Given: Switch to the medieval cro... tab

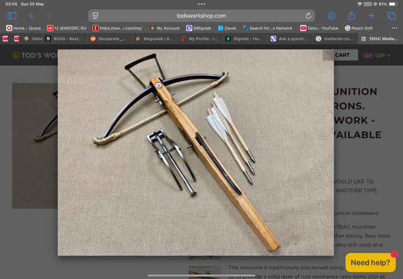Looking at the screenshot, I should point(335,38).
